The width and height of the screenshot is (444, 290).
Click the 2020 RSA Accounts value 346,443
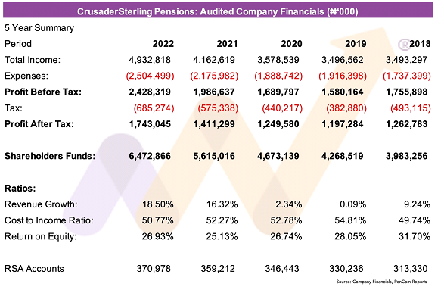click(282, 269)
